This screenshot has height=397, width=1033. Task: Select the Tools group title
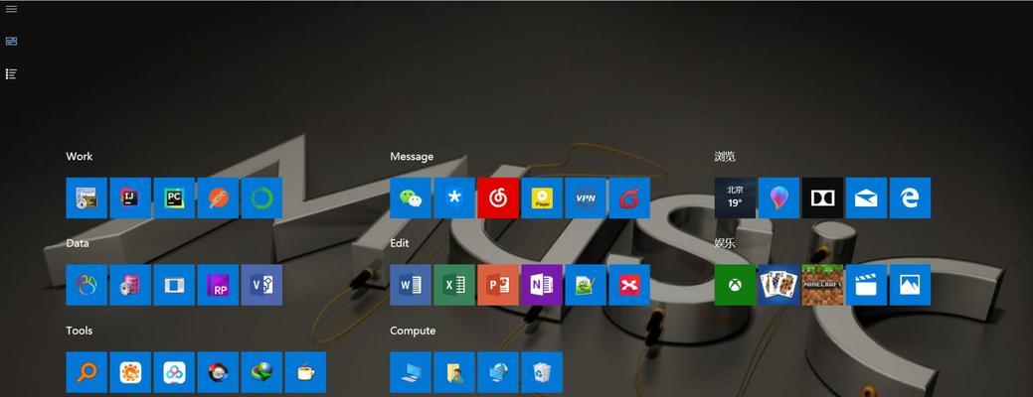[80, 331]
